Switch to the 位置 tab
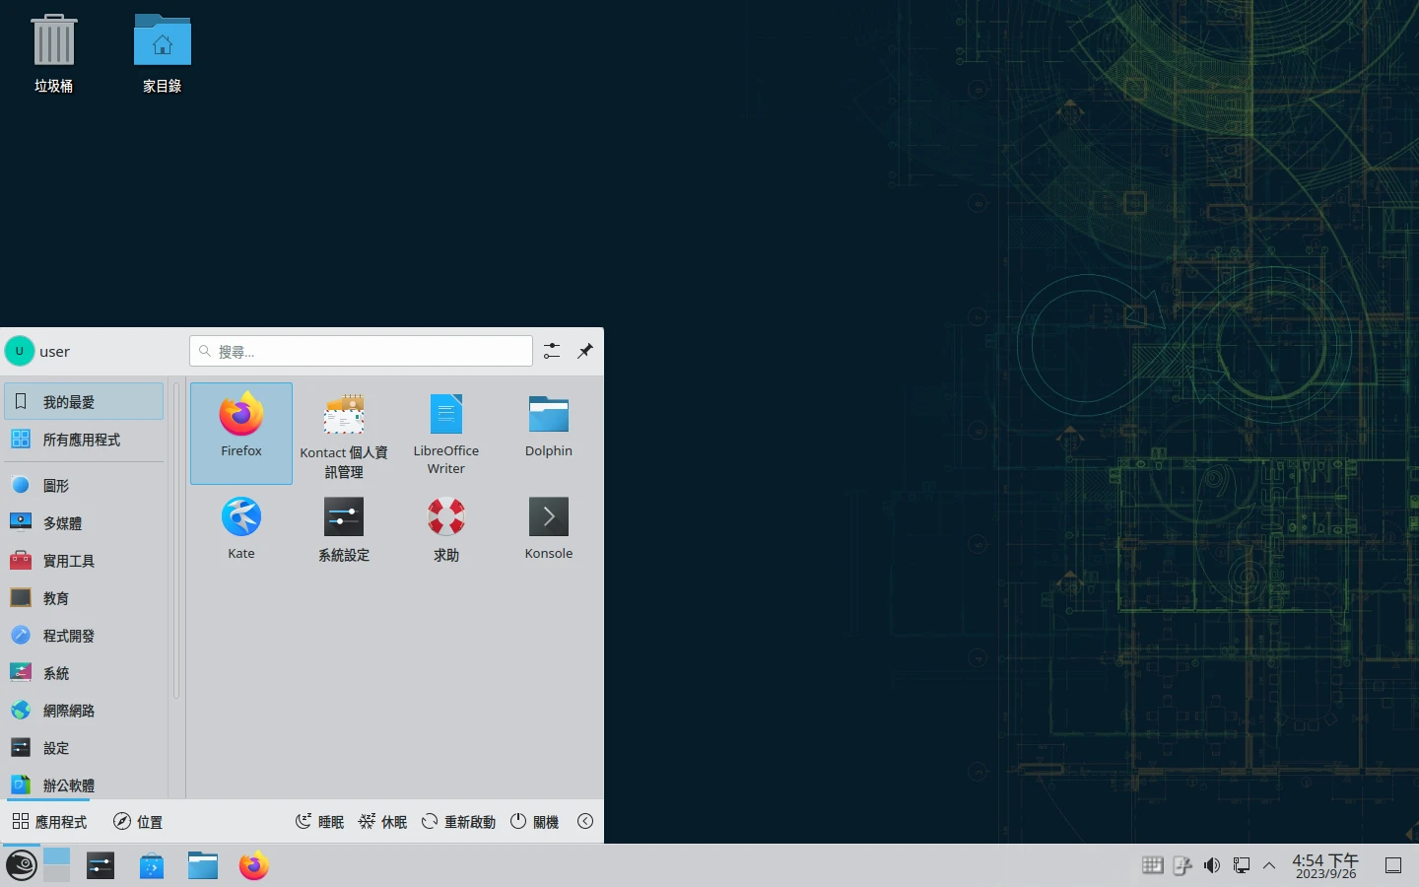The width and height of the screenshot is (1419, 887). [138, 821]
